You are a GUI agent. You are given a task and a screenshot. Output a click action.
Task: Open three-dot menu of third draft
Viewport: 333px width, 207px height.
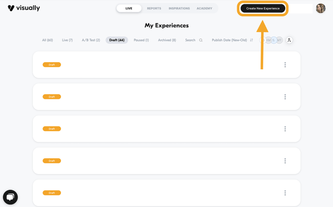(285, 129)
